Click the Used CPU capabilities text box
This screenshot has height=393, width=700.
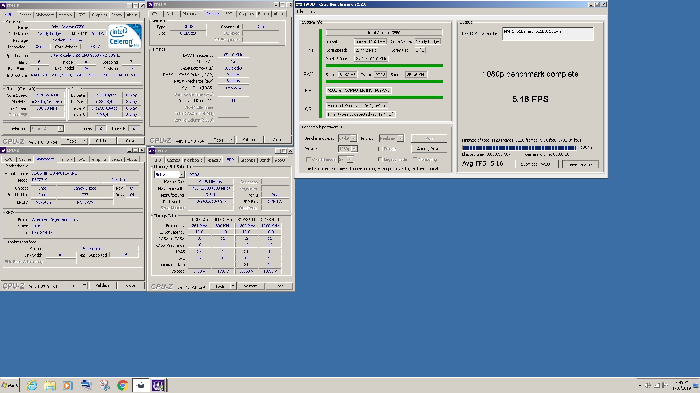click(548, 34)
